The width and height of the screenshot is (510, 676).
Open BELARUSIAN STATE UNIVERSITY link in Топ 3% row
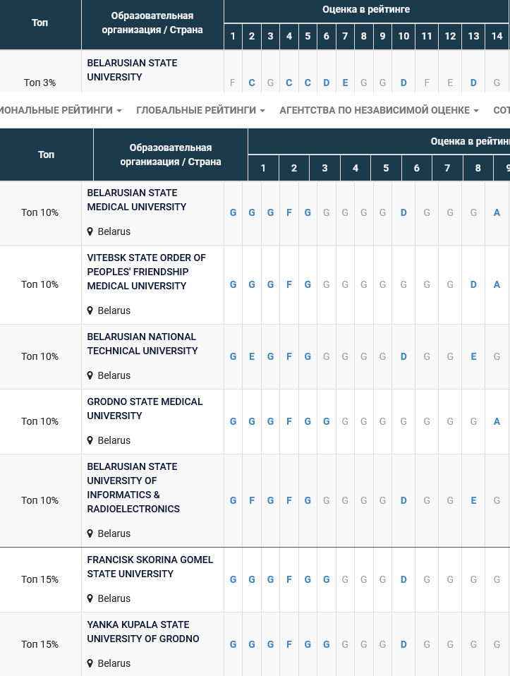(133, 70)
